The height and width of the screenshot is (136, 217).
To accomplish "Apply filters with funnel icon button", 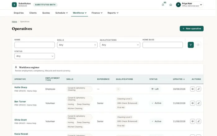I will [x=191, y=45].
